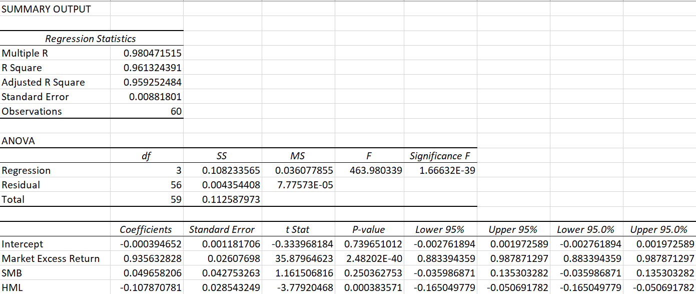Select the Regression SS value 0.108233565

click(231, 170)
